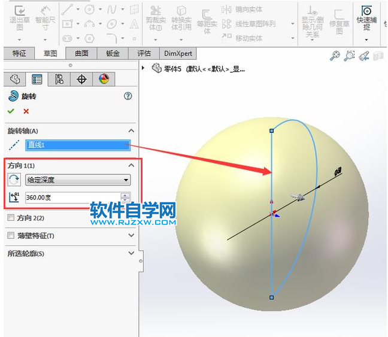Click Display/Delete Relations (显示/删除几何关系)
388x337 pixels.
(x=313, y=22)
